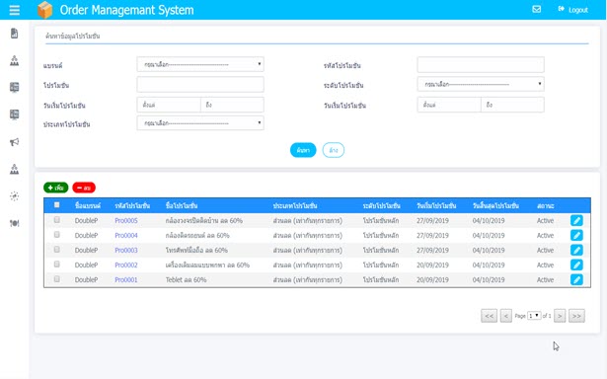Click start-date 'from' field below promotion name input

pyautogui.click(x=169, y=105)
